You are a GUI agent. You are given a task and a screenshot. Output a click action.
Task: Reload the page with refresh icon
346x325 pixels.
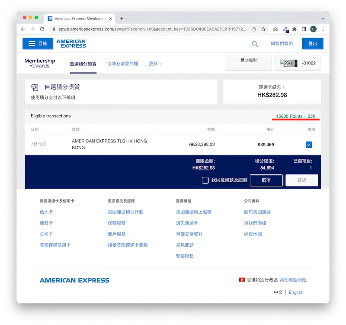click(42, 29)
